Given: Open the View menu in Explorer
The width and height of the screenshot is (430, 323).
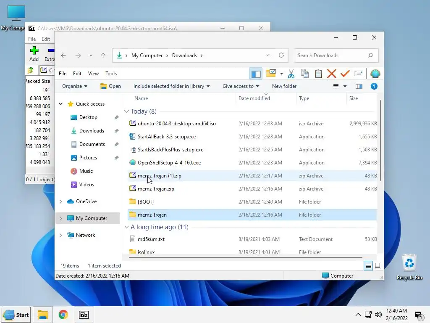Looking at the screenshot, I should pos(93,73).
